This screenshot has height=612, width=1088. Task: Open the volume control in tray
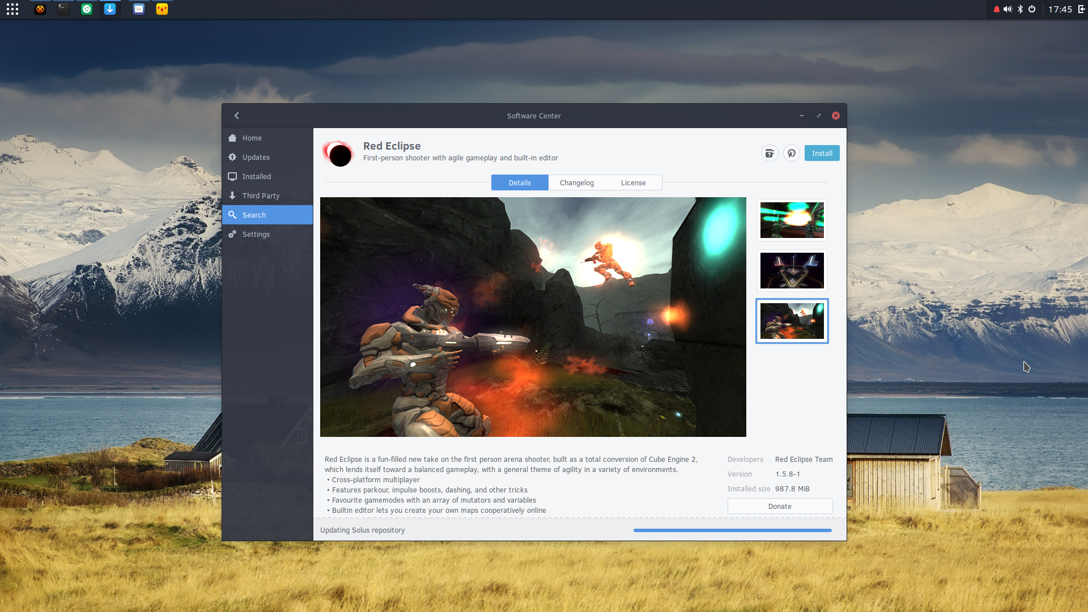tap(1008, 9)
